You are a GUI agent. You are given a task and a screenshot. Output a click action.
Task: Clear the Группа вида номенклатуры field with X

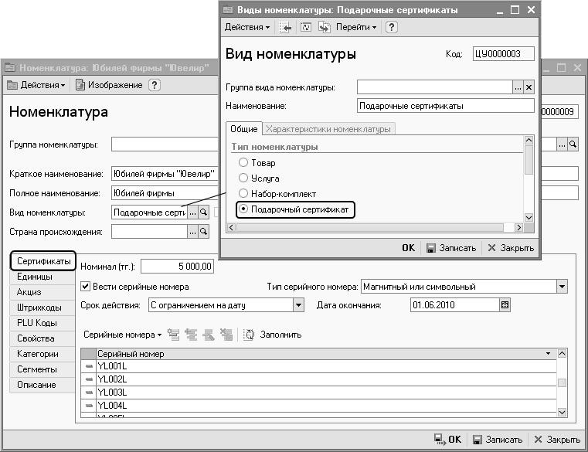[x=529, y=87]
